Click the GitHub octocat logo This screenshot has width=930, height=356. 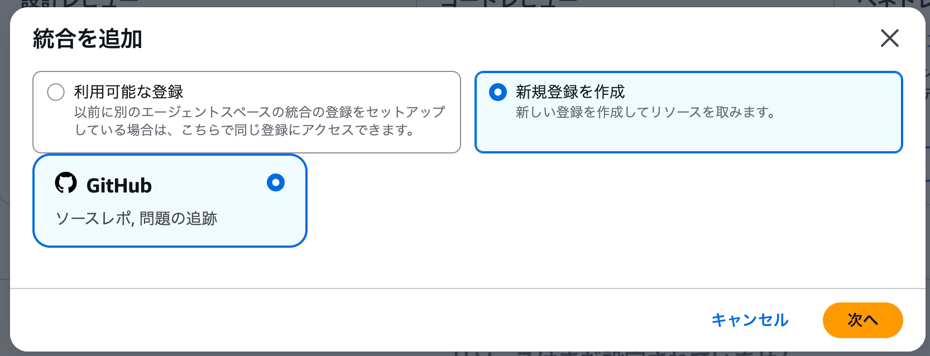click(x=66, y=182)
